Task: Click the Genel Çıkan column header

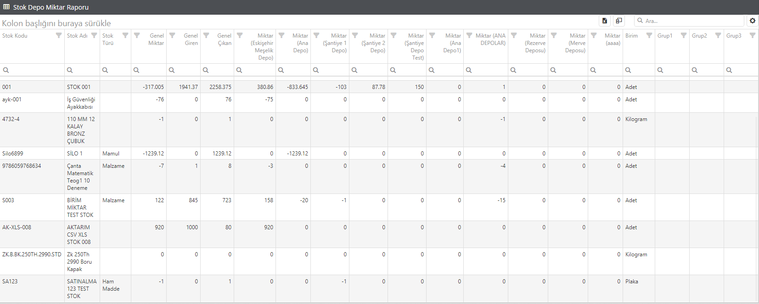Action: [224, 39]
